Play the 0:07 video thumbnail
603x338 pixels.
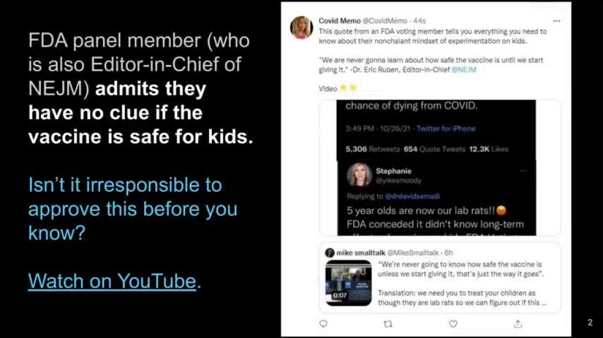[349, 283]
